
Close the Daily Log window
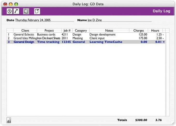pos(5,4)
